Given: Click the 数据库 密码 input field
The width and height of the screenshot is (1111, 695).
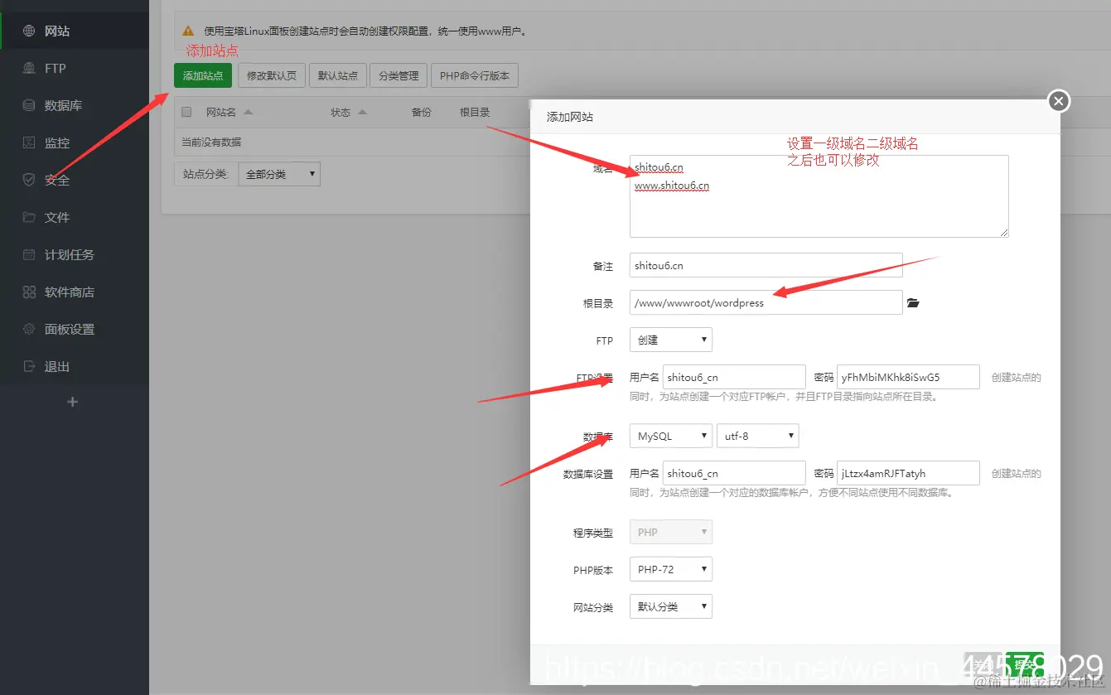Looking at the screenshot, I should point(908,473).
